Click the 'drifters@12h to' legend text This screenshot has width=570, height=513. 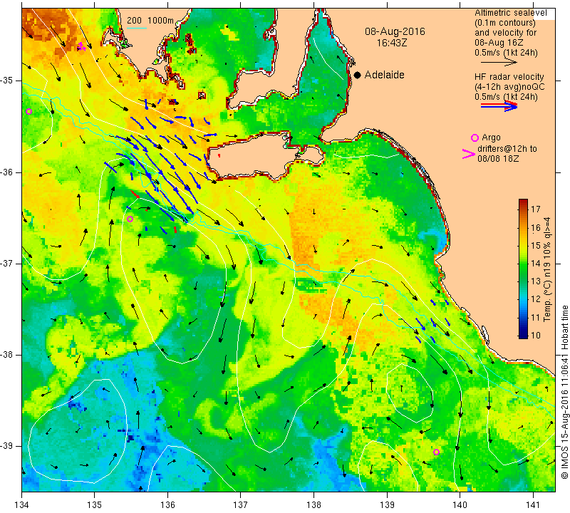point(507,149)
